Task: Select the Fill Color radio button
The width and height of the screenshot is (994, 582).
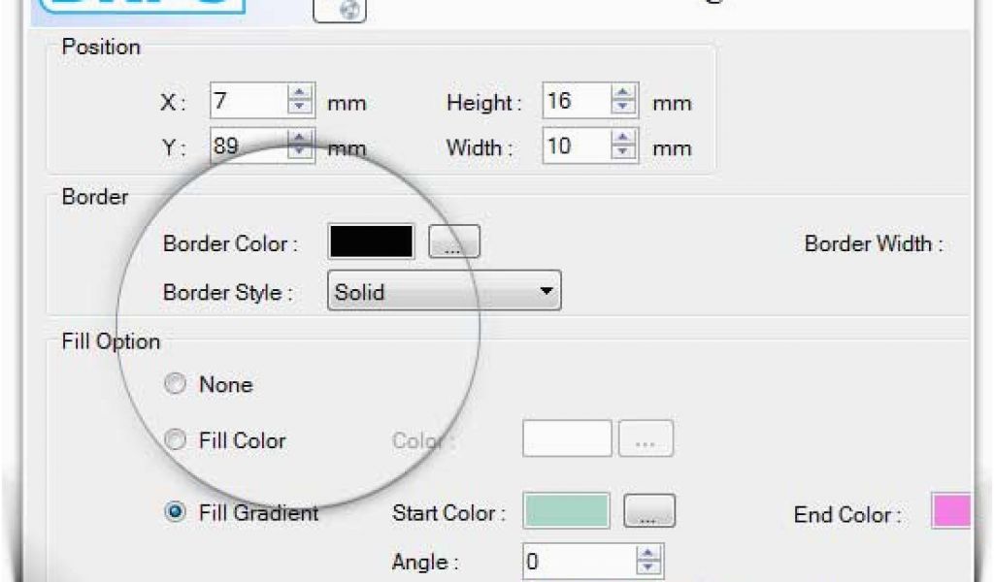Action: (175, 440)
